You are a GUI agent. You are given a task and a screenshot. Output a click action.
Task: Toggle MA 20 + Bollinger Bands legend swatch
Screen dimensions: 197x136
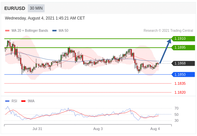[x=7, y=30]
